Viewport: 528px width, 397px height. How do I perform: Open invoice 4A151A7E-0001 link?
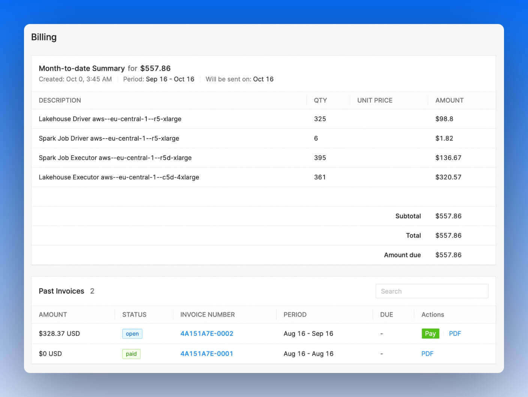(207, 353)
